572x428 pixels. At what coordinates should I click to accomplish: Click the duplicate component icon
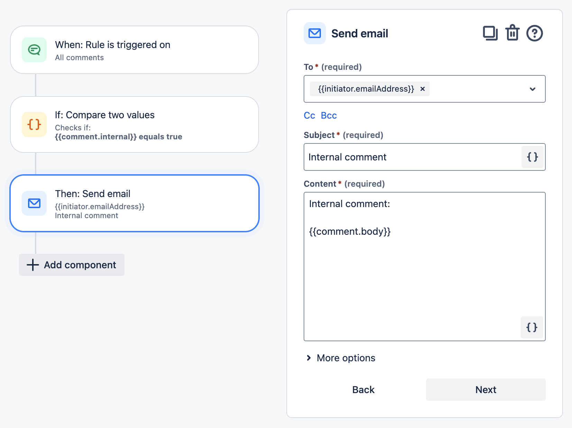tap(490, 34)
